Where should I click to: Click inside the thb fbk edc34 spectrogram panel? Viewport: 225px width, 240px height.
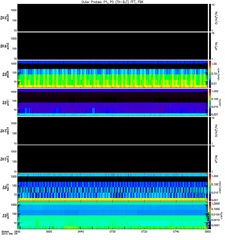112,74
